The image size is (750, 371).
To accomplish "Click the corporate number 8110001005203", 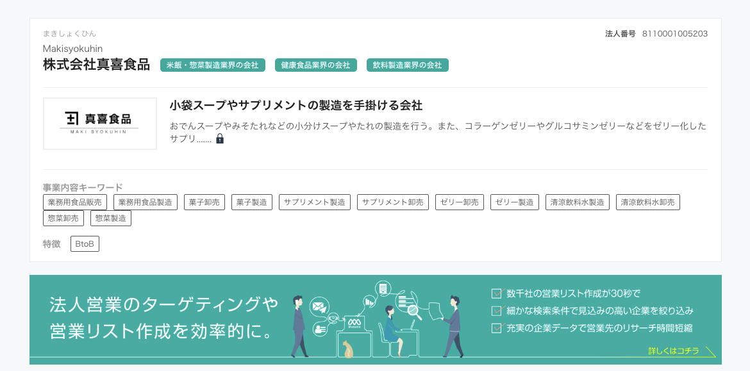I will click(x=675, y=34).
